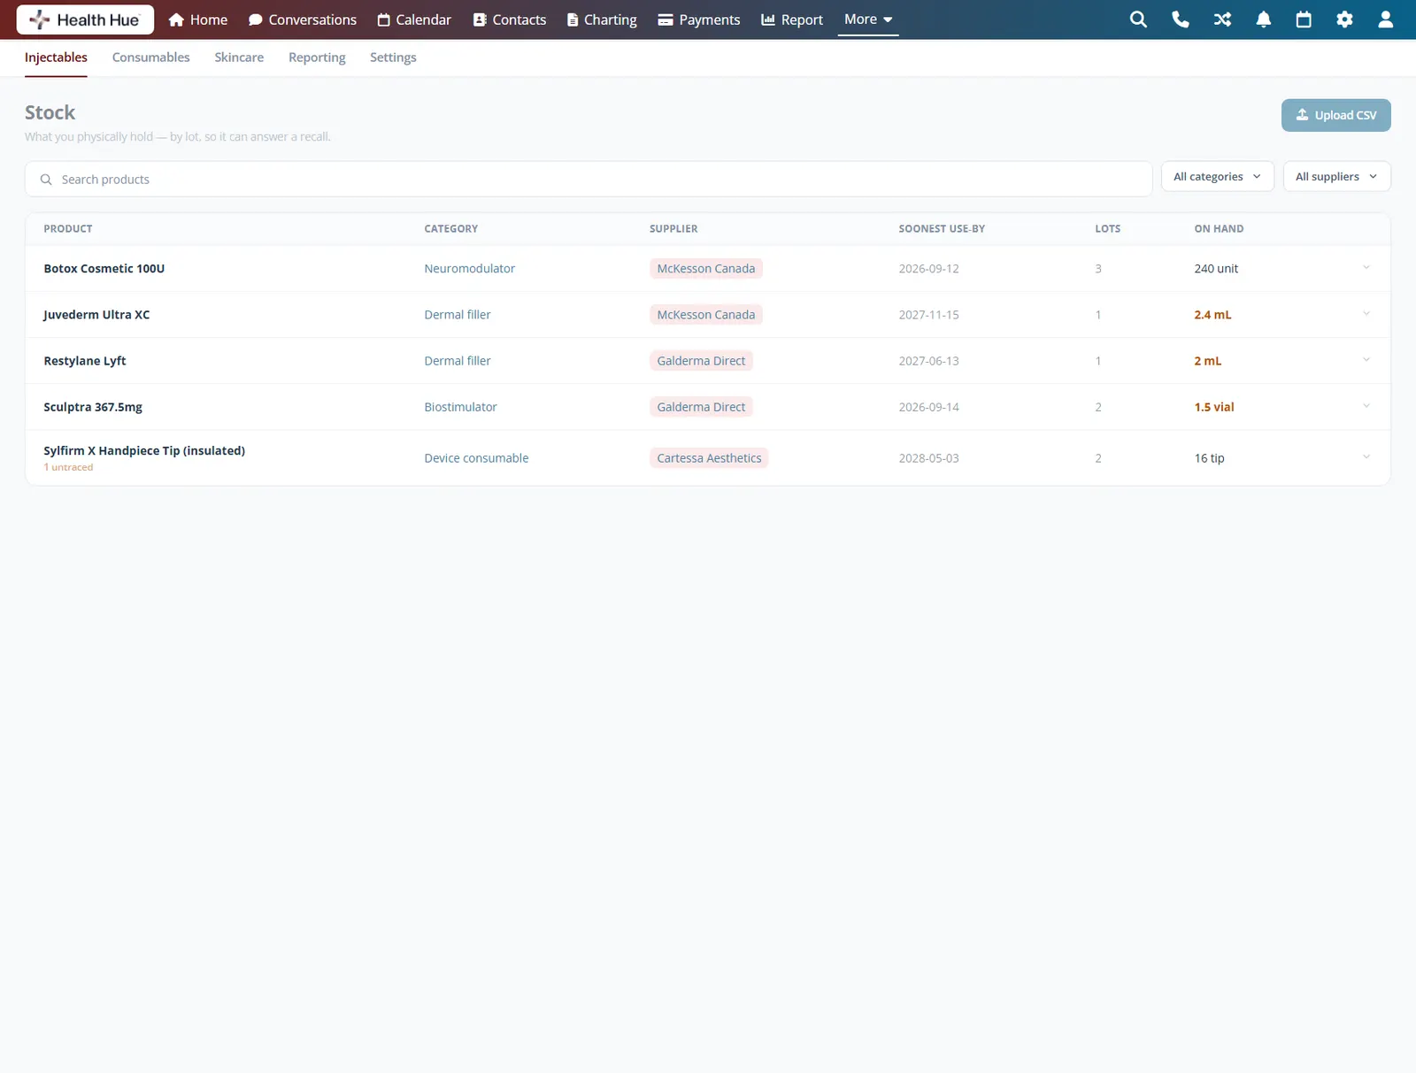Open the All suppliers dropdown
The width and height of the screenshot is (1416, 1073).
pyautogui.click(x=1336, y=176)
